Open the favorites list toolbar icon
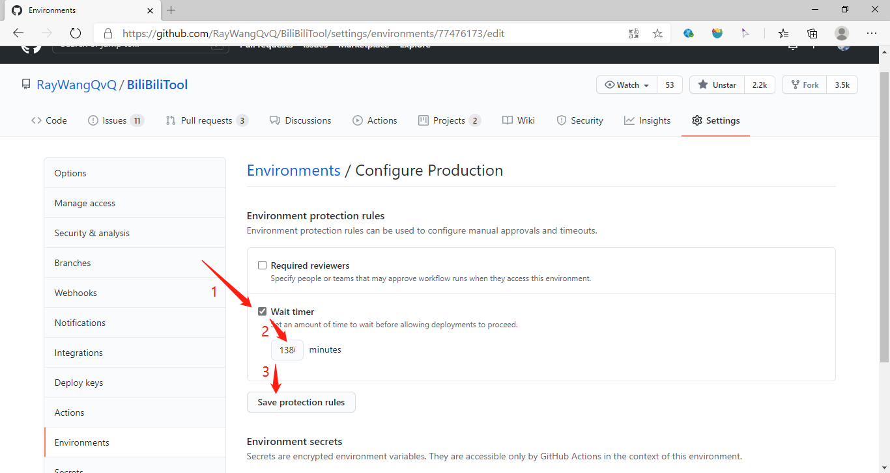 783,33
